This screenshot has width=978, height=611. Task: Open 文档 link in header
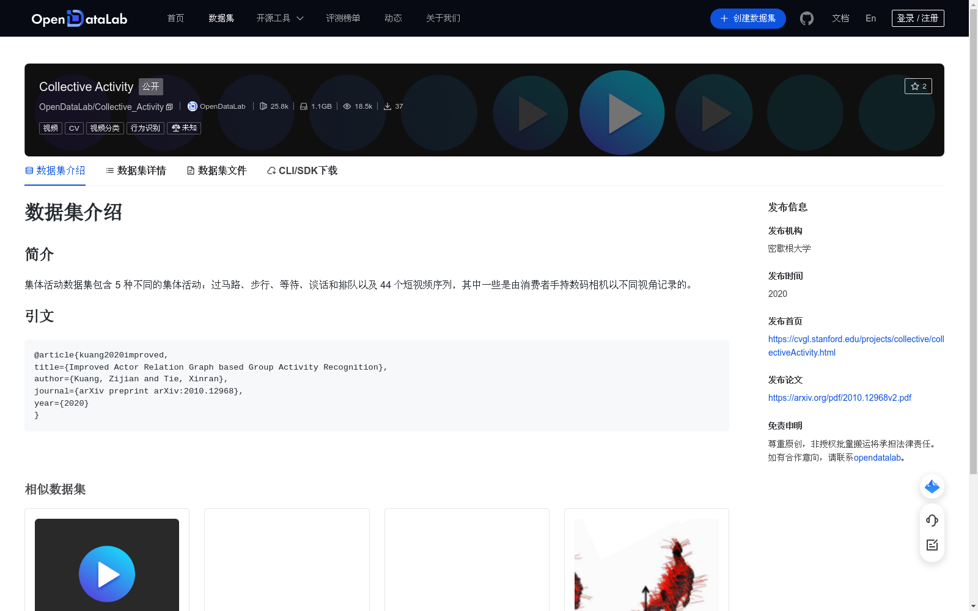tap(840, 18)
